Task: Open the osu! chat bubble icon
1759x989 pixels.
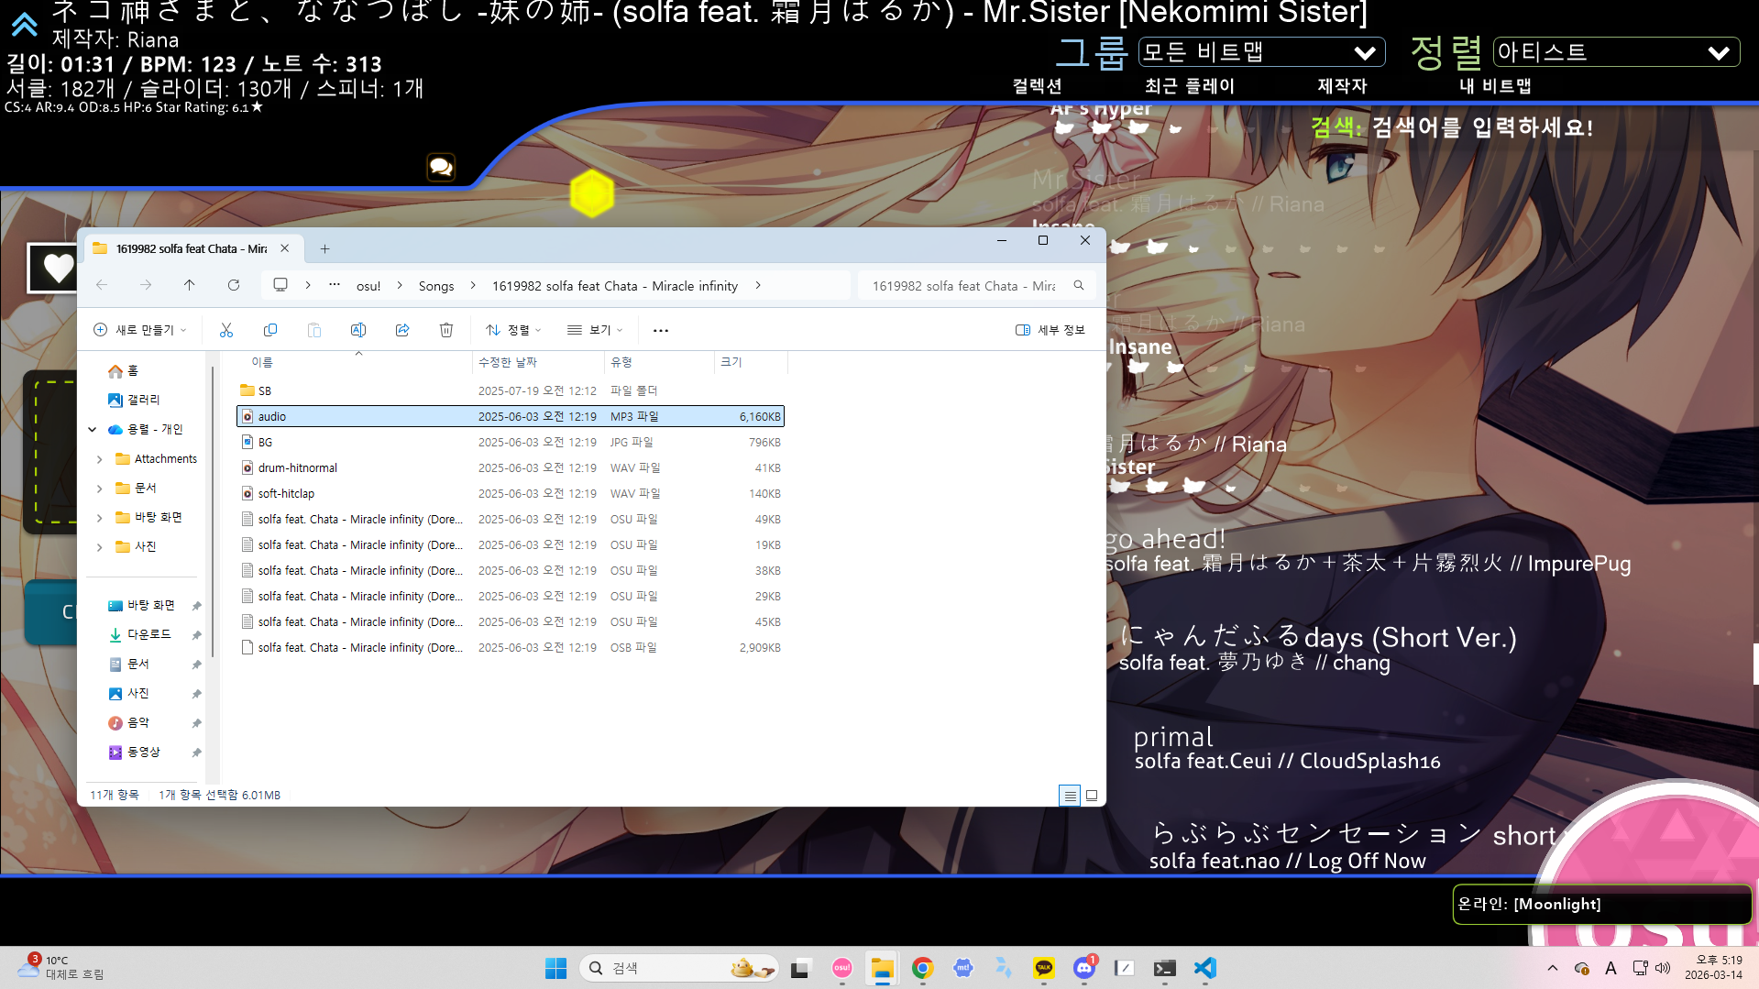Action: coord(441,167)
